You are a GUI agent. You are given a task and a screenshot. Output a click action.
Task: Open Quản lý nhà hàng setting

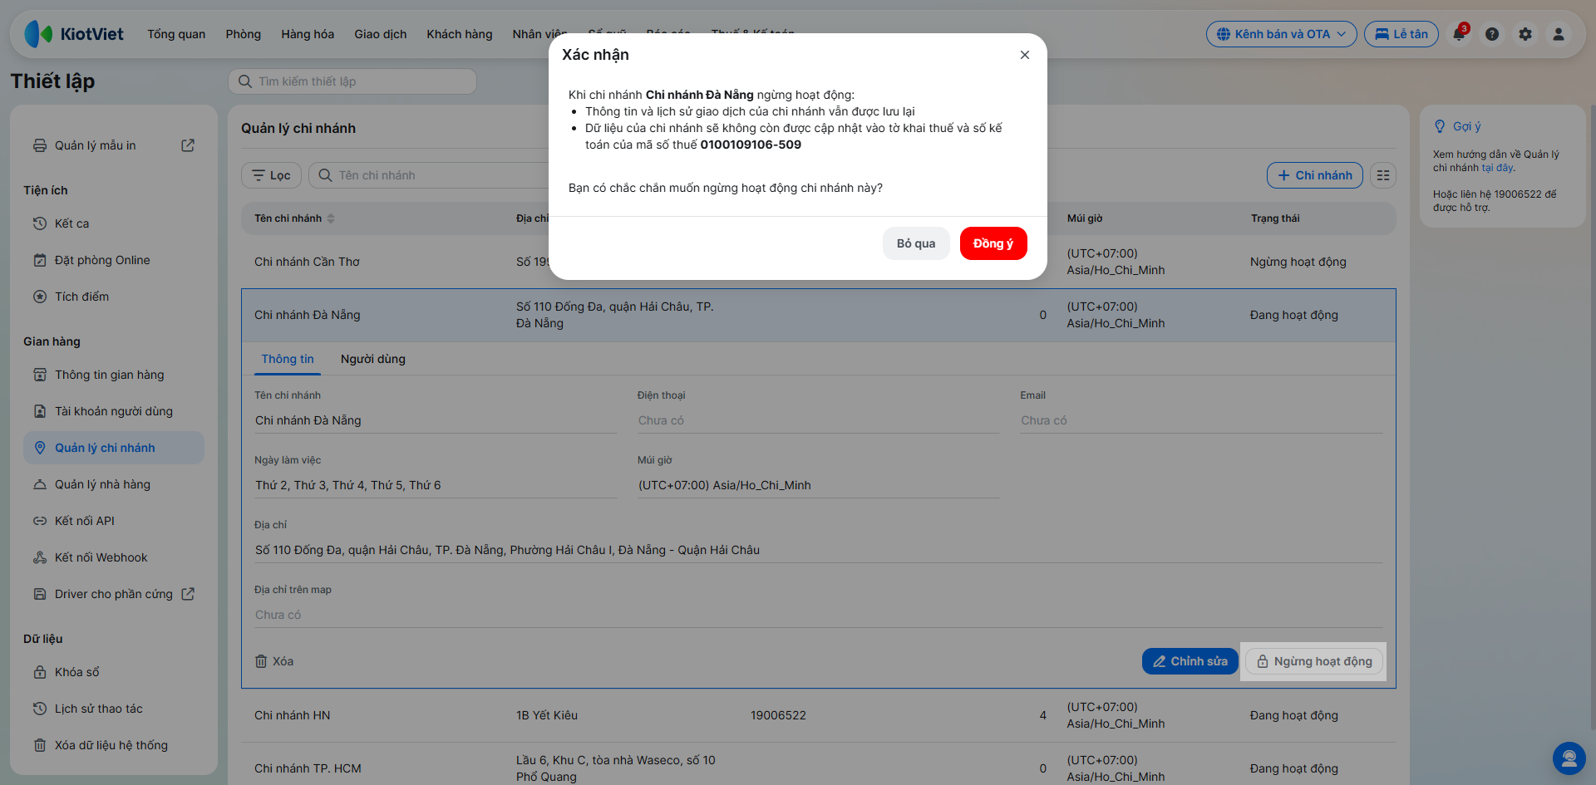pos(102,484)
